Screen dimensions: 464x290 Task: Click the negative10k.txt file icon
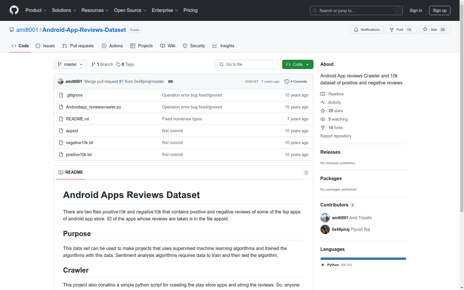pos(61,143)
